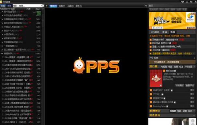The image size is (197, 125).
Task: Collapse right panel with double-chevron icon
Action: pyautogui.click(x=146, y=6)
